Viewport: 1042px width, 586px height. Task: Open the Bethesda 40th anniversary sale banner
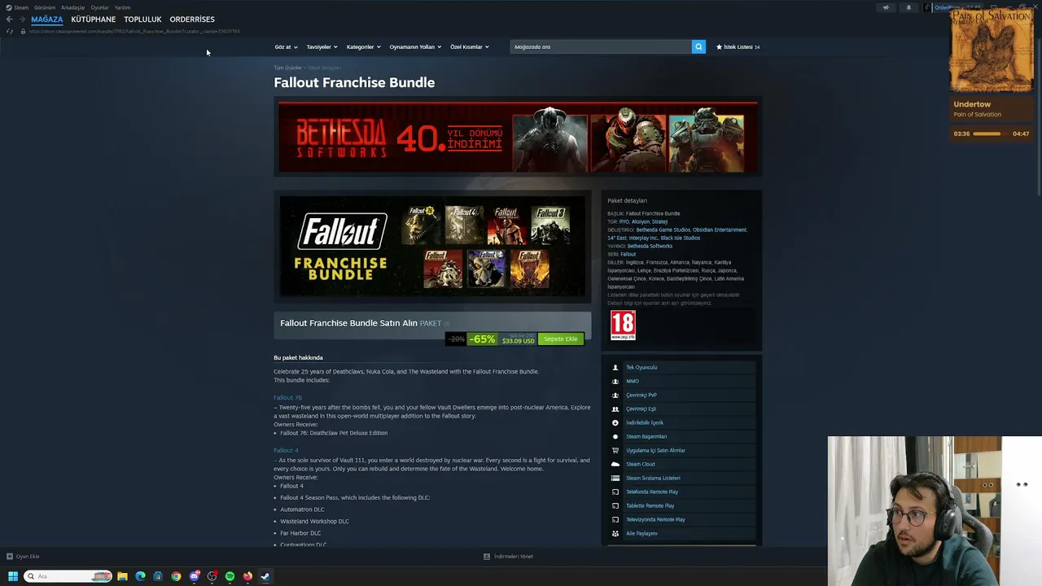click(x=518, y=137)
